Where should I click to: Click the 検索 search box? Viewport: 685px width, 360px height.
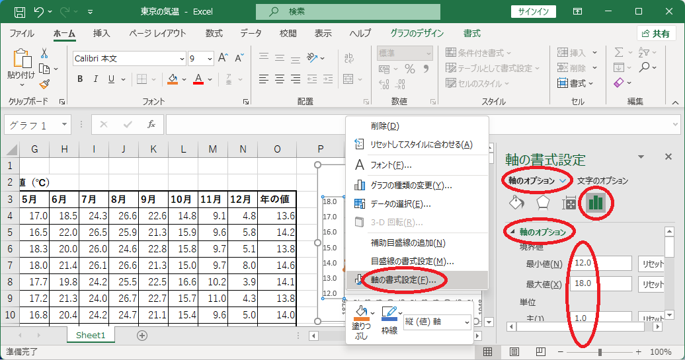(x=348, y=12)
